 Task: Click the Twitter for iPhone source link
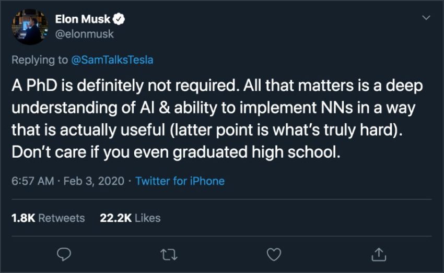[180, 181]
